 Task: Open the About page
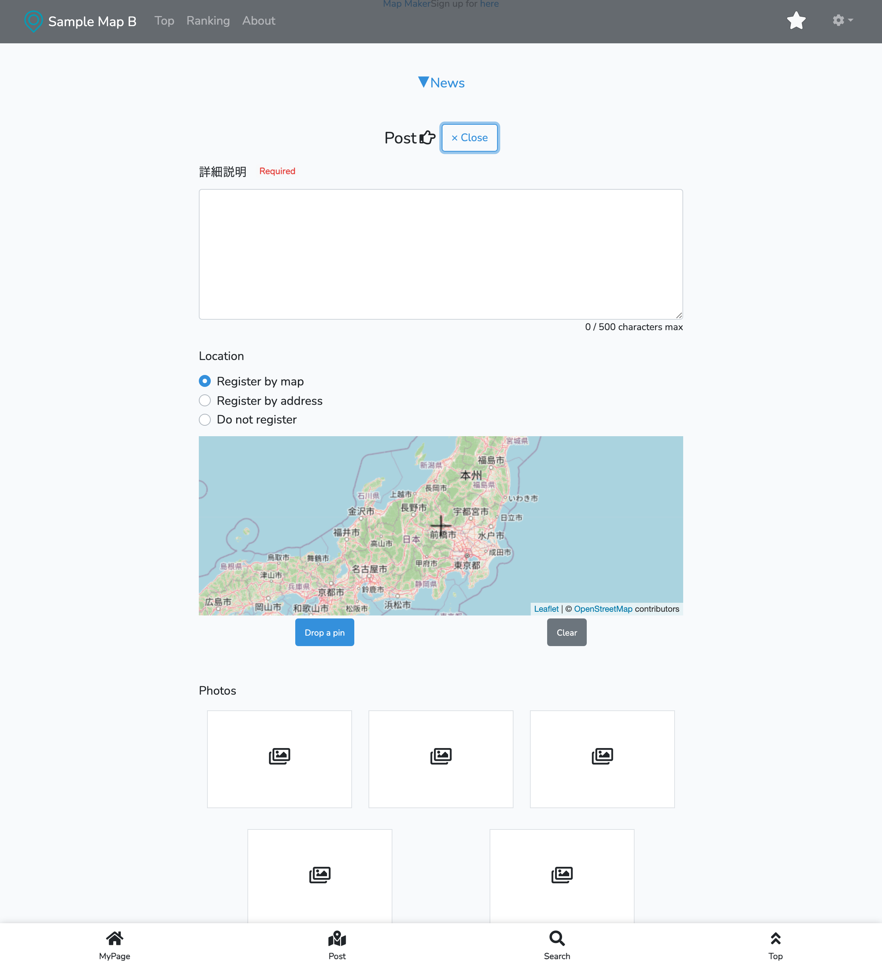(x=259, y=21)
